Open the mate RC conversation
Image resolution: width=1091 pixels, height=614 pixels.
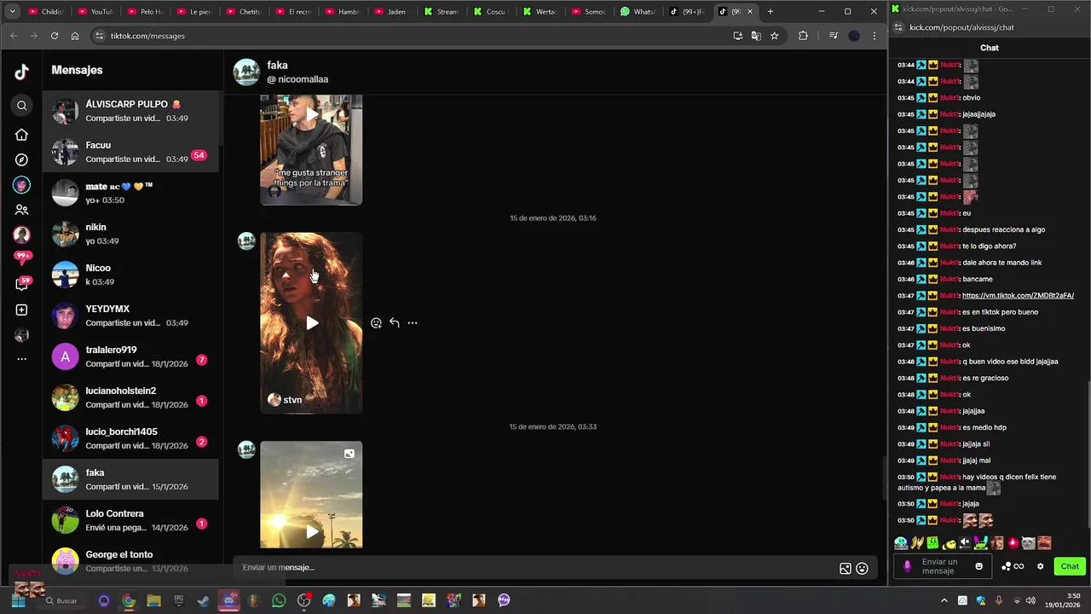point(130,193)
